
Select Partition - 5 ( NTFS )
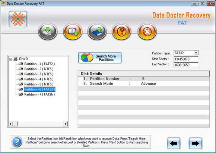[x=39, y=84]
